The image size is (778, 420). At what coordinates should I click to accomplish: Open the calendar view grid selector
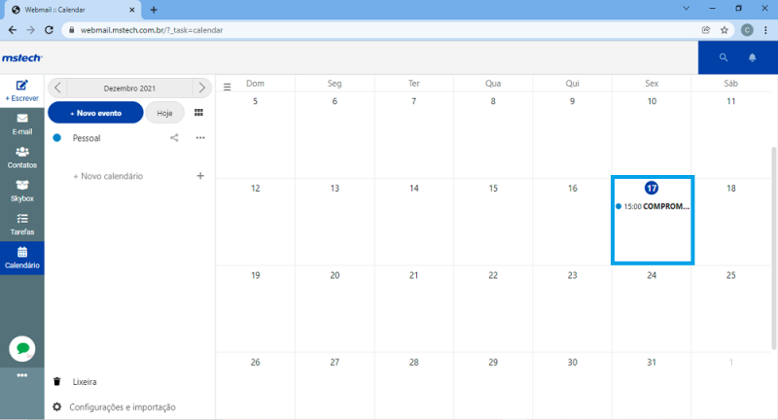[x=199, y=113]
